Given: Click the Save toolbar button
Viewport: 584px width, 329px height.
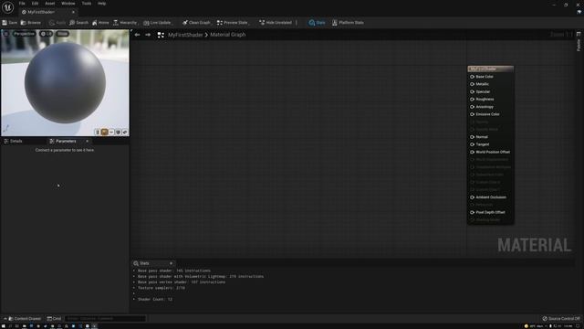Looking at the screenshot, I should click(10, 23).
